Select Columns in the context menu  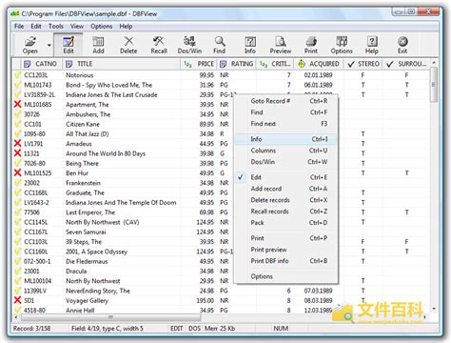[285, 151]
